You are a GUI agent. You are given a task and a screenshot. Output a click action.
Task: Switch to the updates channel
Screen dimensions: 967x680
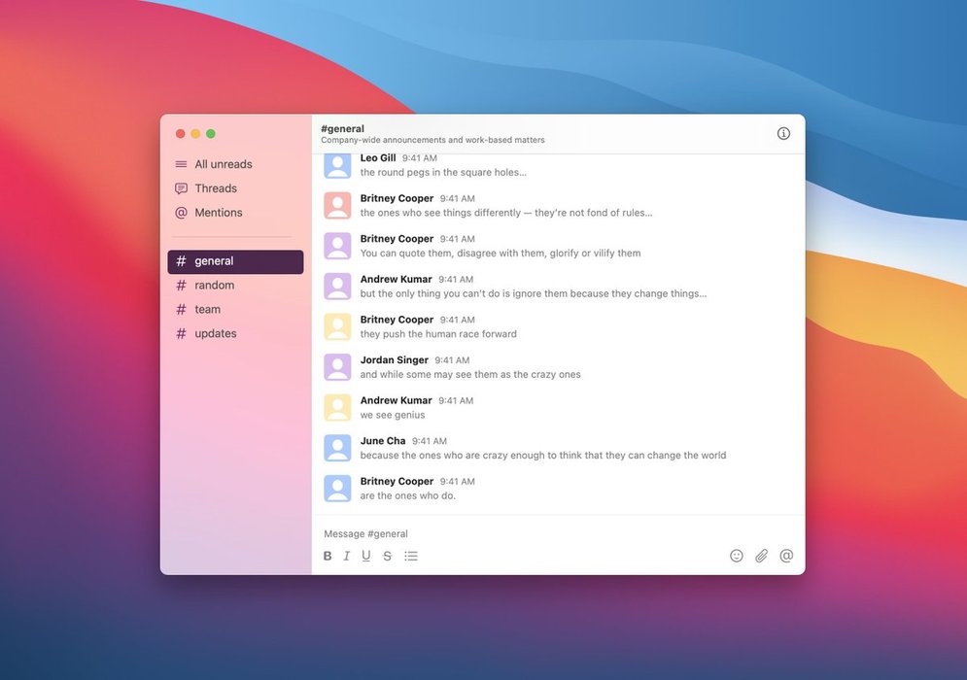(215, 334)
